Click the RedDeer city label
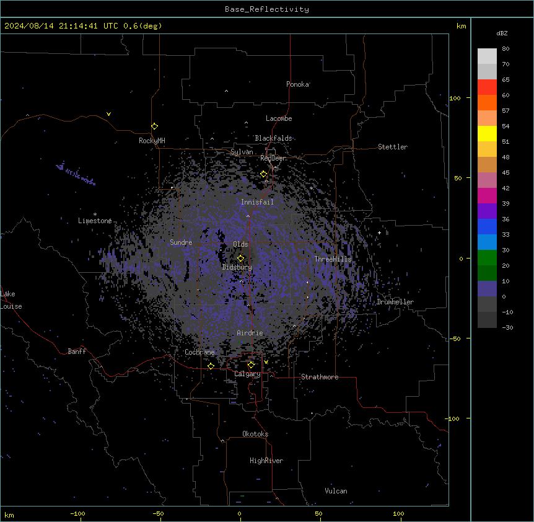The height and width of the screenshot is (522, 534). coord(273,158)
